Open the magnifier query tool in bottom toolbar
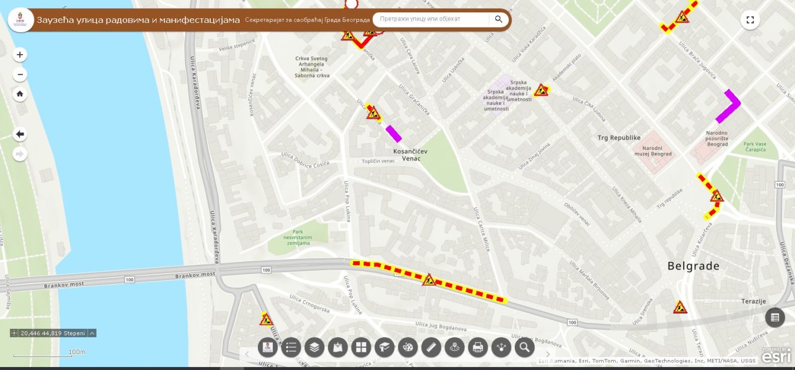 (x=524, y=347)
